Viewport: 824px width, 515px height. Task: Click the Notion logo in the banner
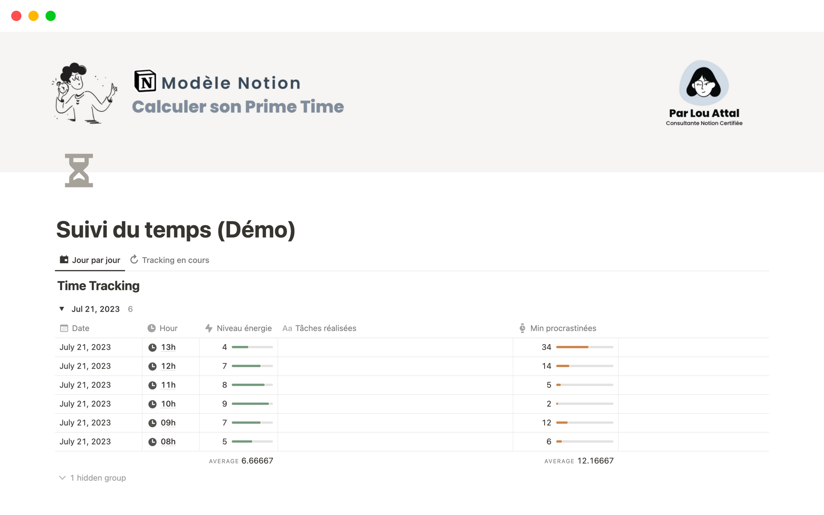click(145, 81)
